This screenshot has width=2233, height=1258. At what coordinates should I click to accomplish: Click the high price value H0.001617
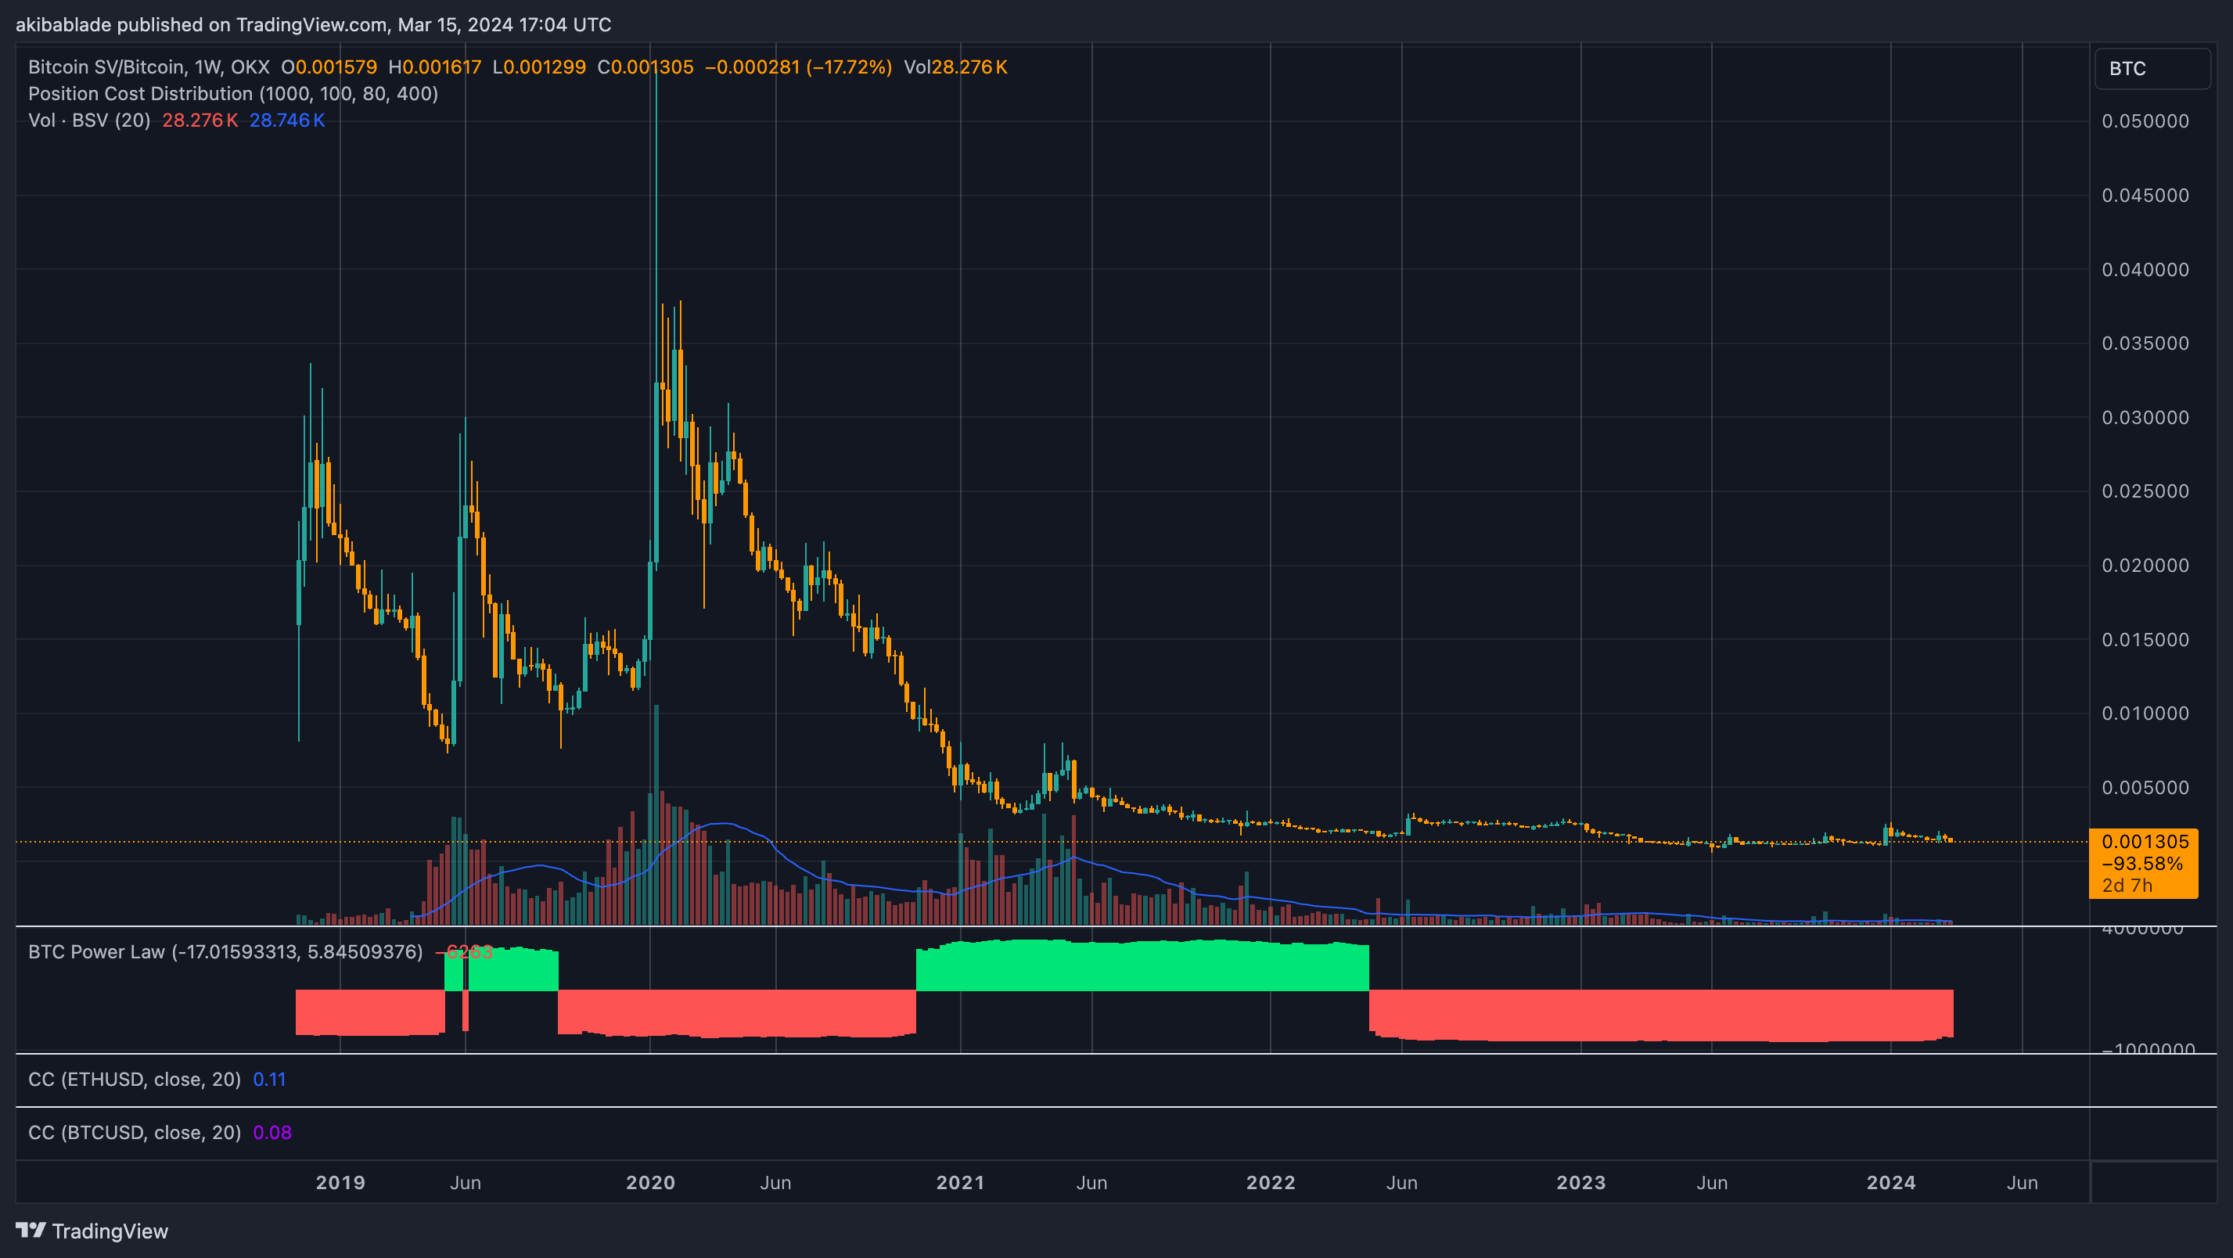tap(435, 66)
